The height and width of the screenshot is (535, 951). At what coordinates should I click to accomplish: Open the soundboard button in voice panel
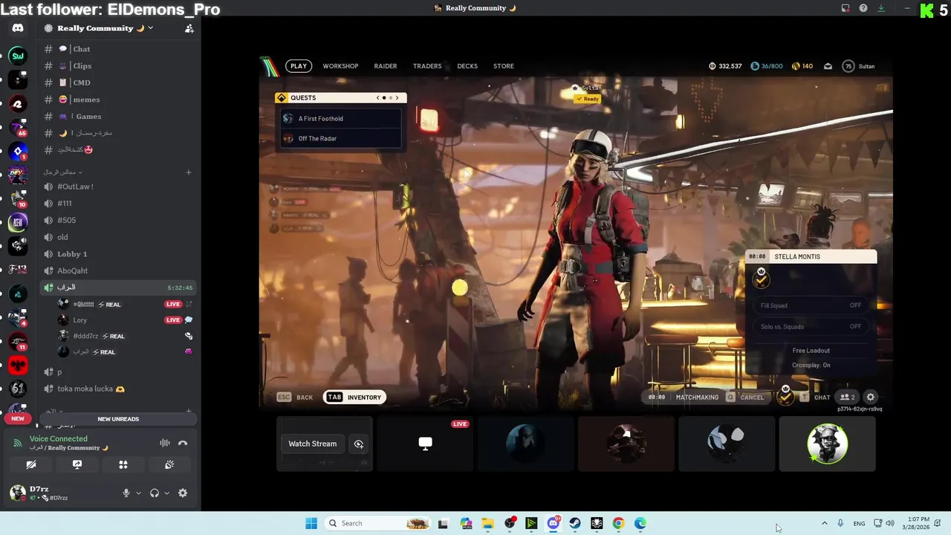169,464
